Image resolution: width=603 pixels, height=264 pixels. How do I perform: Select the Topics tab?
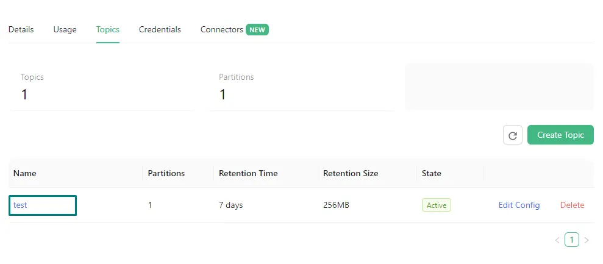tap(107, 29)
